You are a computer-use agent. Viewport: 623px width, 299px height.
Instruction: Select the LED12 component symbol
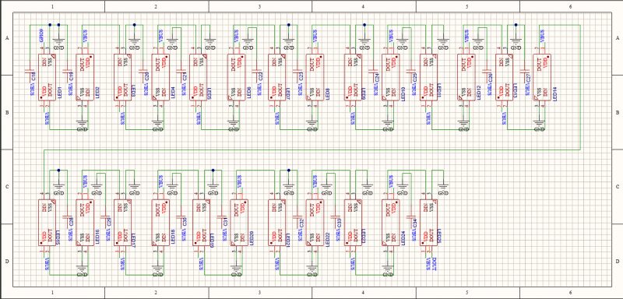click(466, 77)
